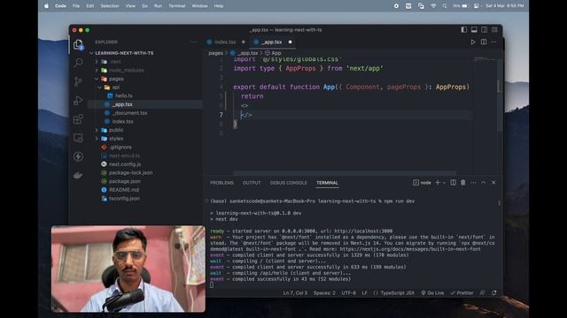This screenshot has height=318, width=567.
Task: Open the Selection menu in menu bar
Action: [109, 6]
